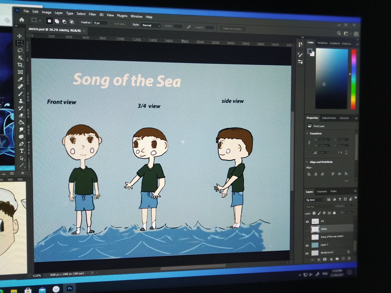
Task: Swap width and height arrows icon
Action: point(188,27)
